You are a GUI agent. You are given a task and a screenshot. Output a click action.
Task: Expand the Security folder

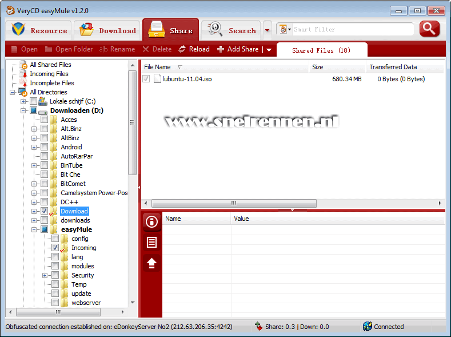pyautogui.click(x=45, y=275)
